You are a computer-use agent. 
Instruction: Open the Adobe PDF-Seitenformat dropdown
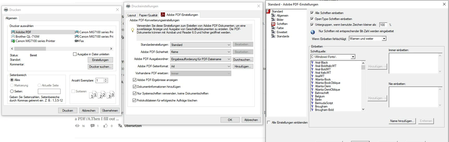pyautogui.click(x=200, y=66)
